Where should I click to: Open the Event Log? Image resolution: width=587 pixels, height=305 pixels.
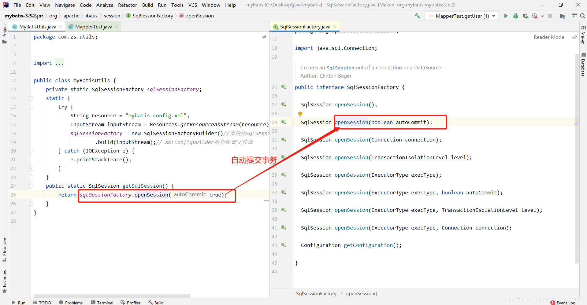(x=563, y=303)
